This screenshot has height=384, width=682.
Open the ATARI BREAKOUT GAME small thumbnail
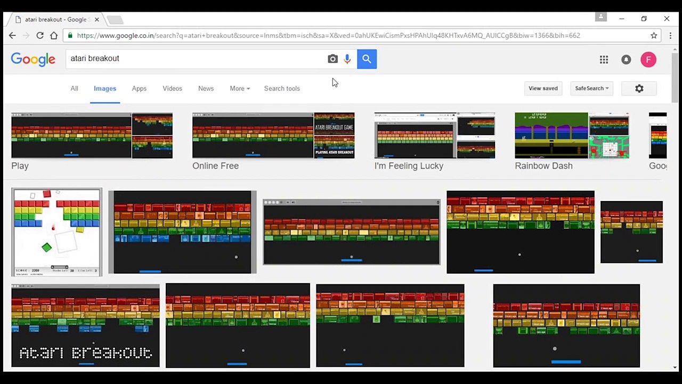tap(334, 124)
